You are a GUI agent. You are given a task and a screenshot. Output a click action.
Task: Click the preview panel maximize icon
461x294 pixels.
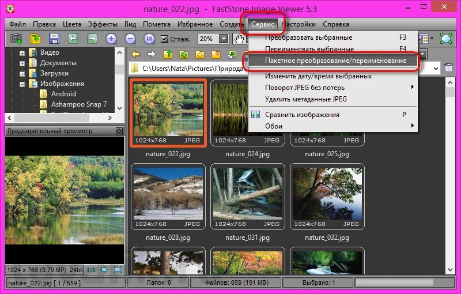[119, 131]
